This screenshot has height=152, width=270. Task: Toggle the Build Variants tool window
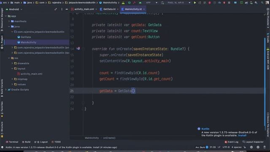tap(2, 88)
